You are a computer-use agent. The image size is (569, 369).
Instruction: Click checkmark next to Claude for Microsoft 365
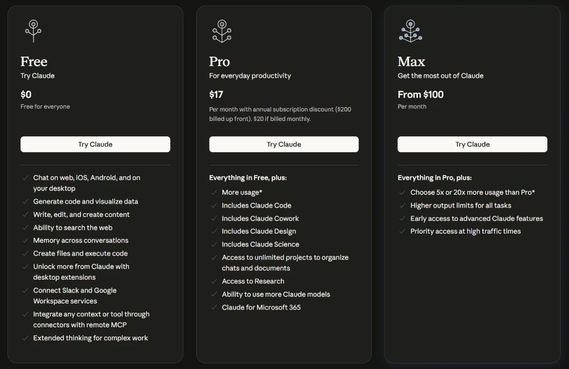click(214, 307)
